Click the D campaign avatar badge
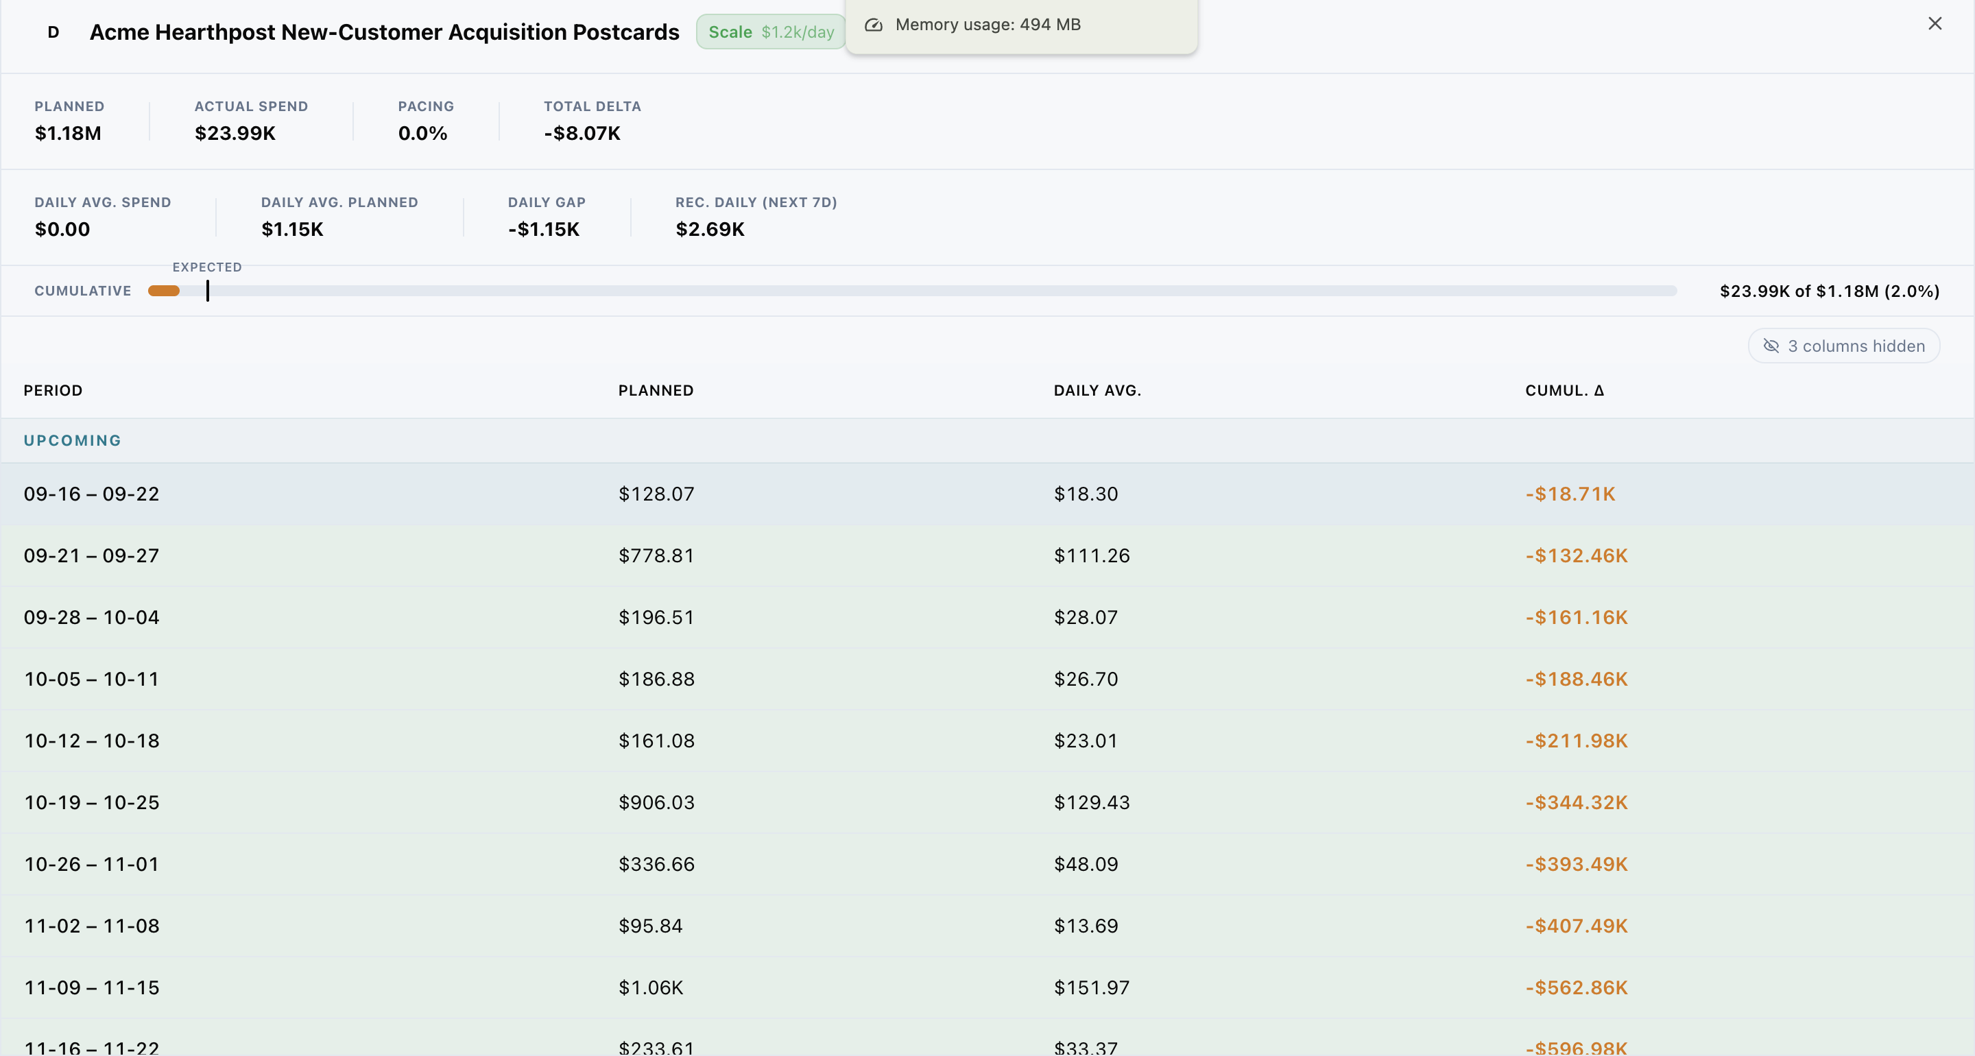 click(53, 32)
